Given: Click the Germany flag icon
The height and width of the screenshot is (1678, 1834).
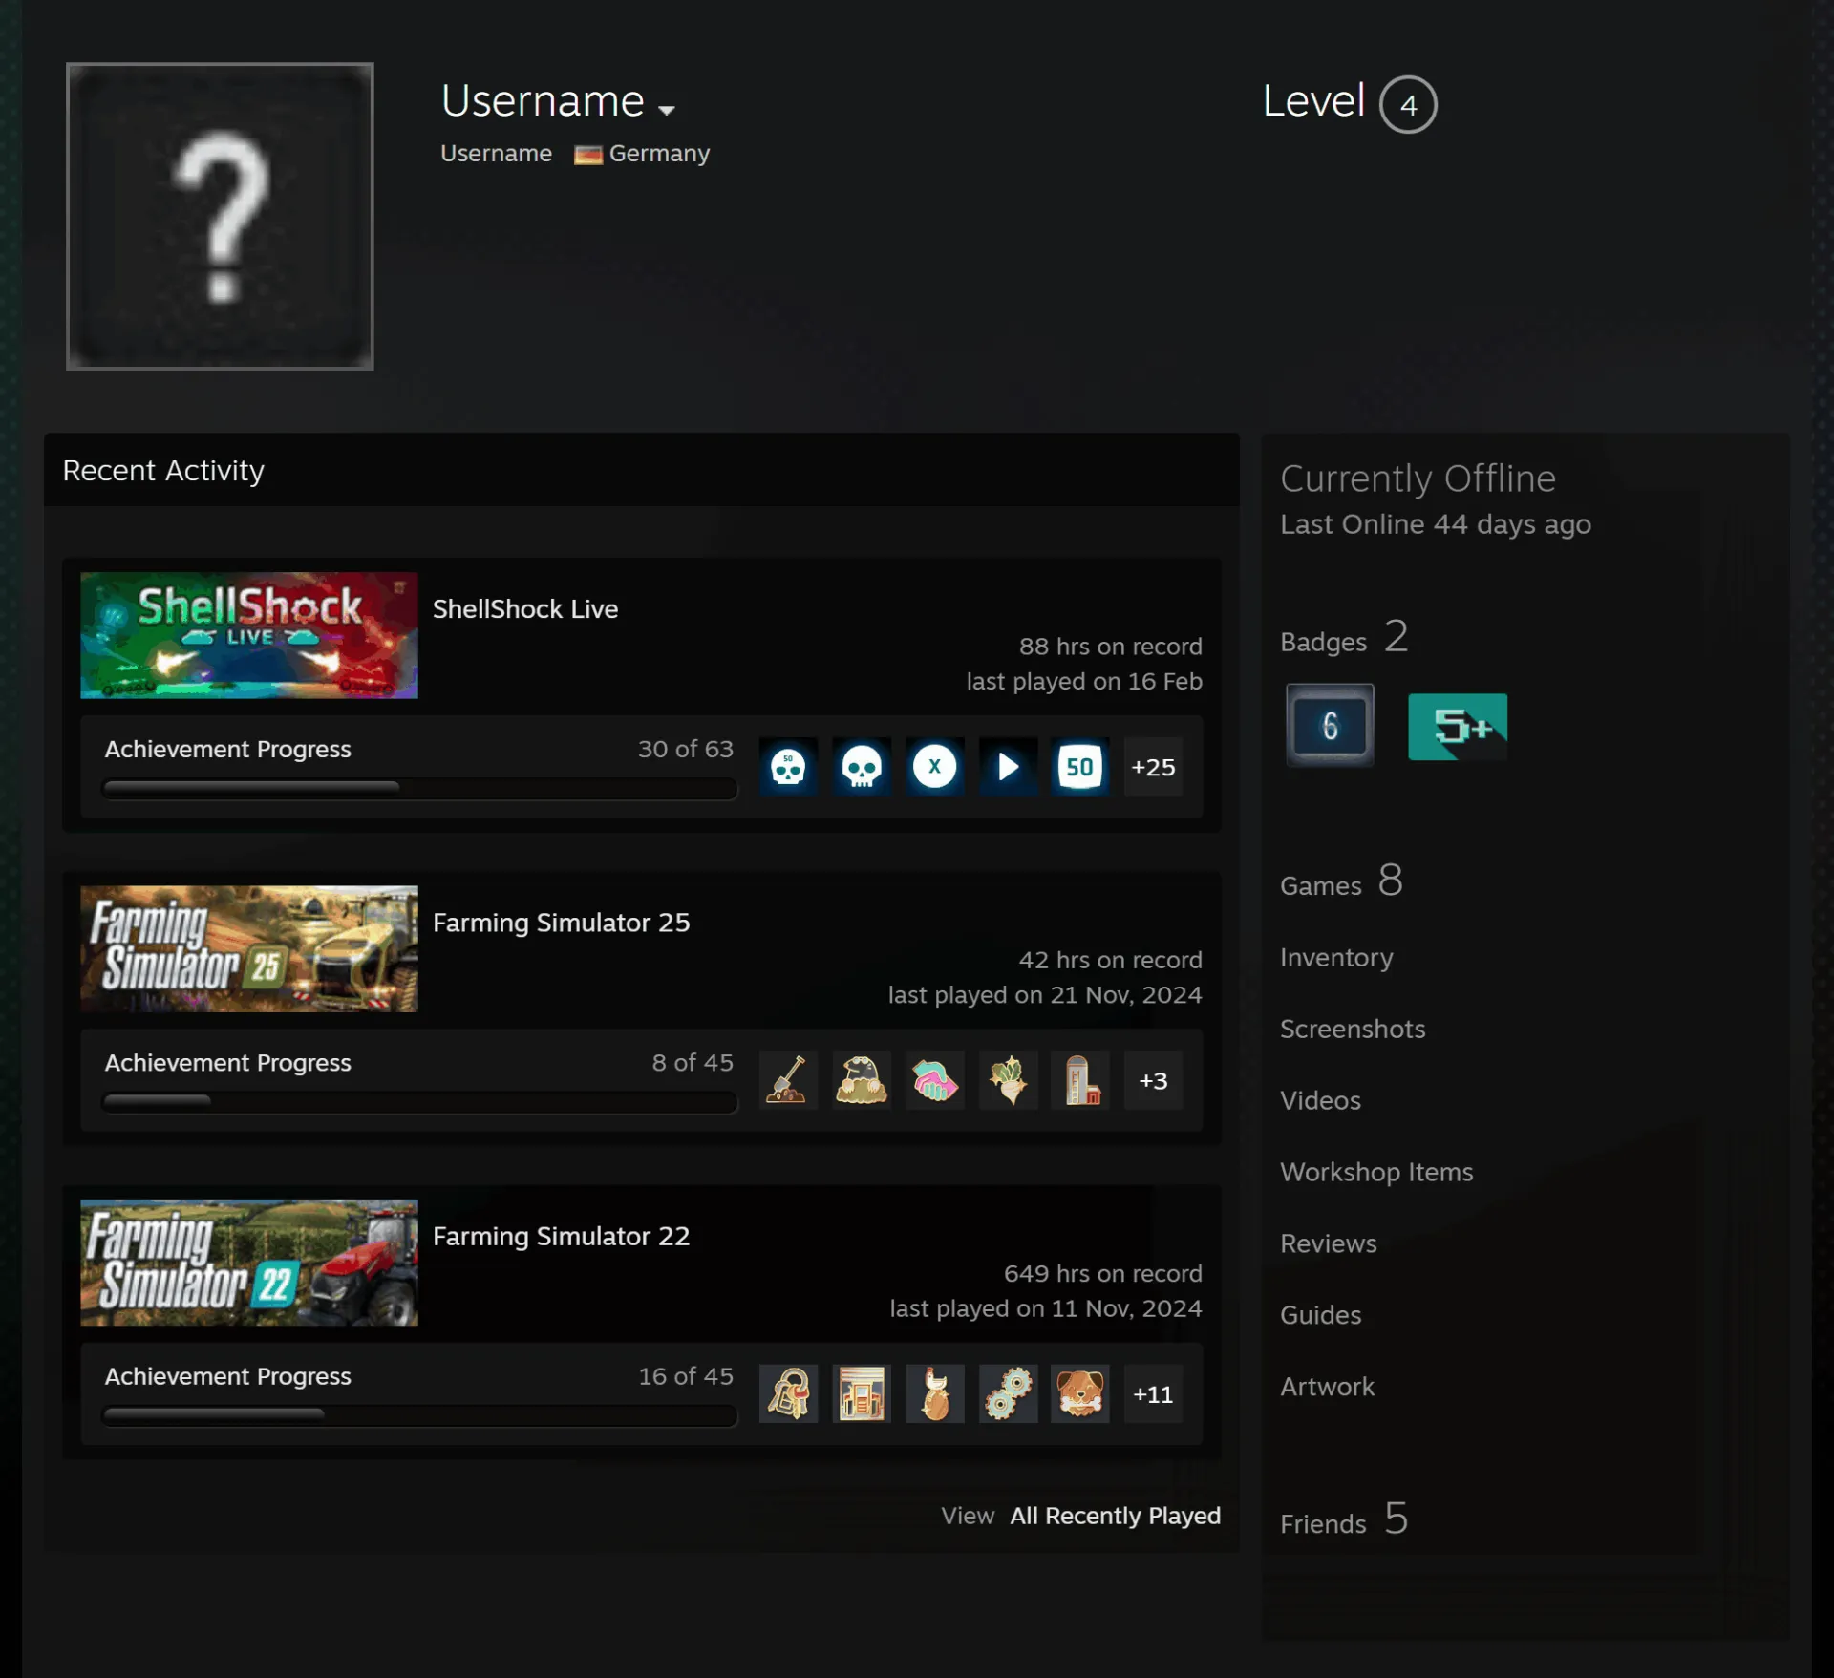Looking at the screenshot, I should (x=588, y=155).
